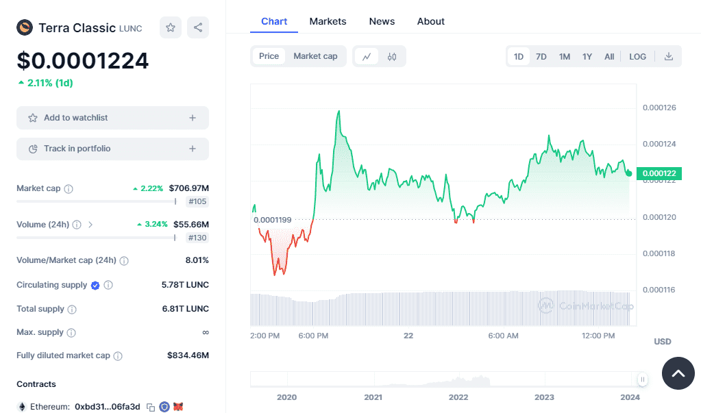This screenshot has width=701, height=413.
Task: Click the Volume rank progress bar
Action: [x=96, y=238]
